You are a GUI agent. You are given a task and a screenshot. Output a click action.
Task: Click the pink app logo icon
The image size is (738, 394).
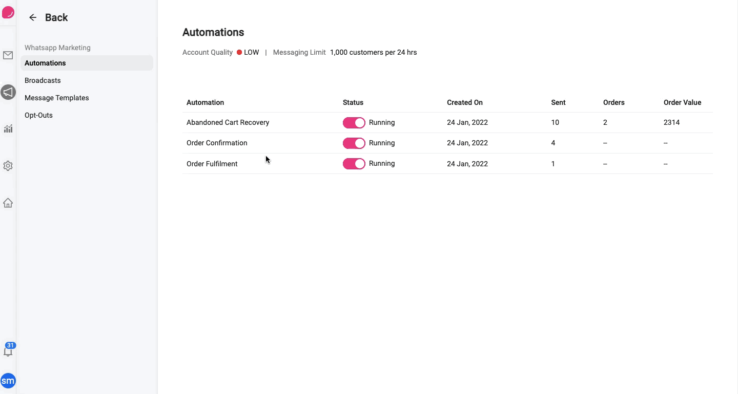point(8,12)
